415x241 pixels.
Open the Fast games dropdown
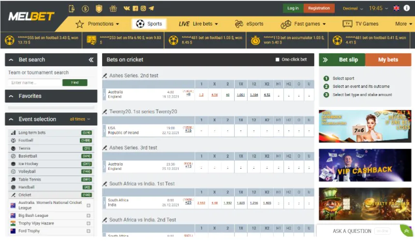tap(303, 24)
